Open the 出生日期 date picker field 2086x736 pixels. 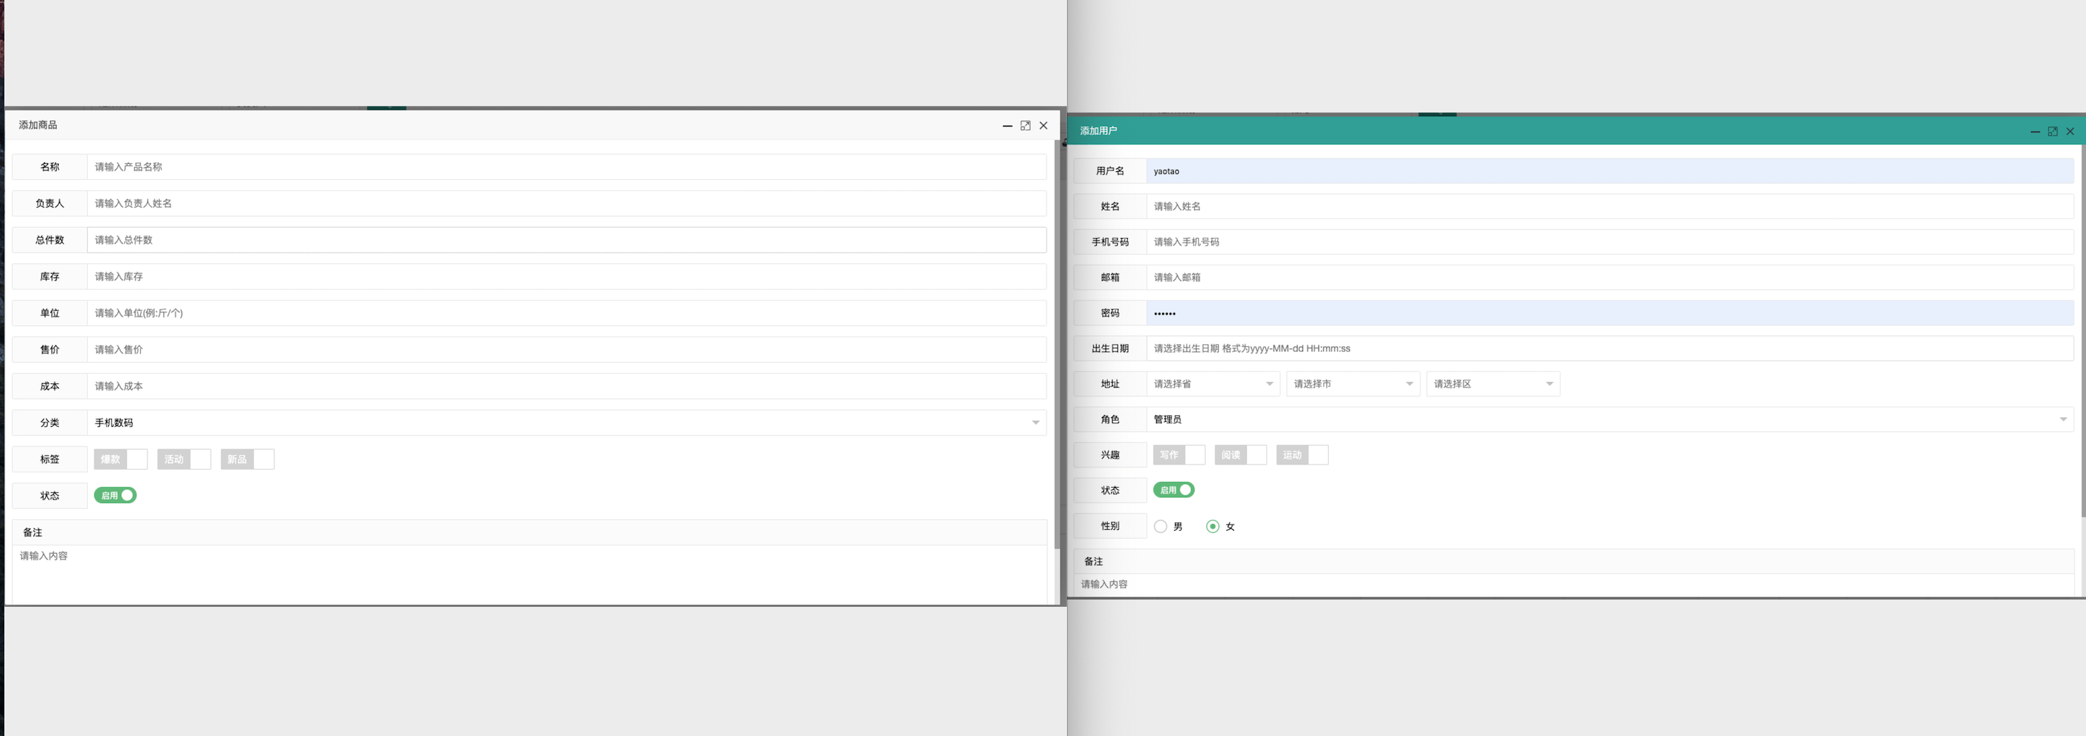[x=1610, y=348]
